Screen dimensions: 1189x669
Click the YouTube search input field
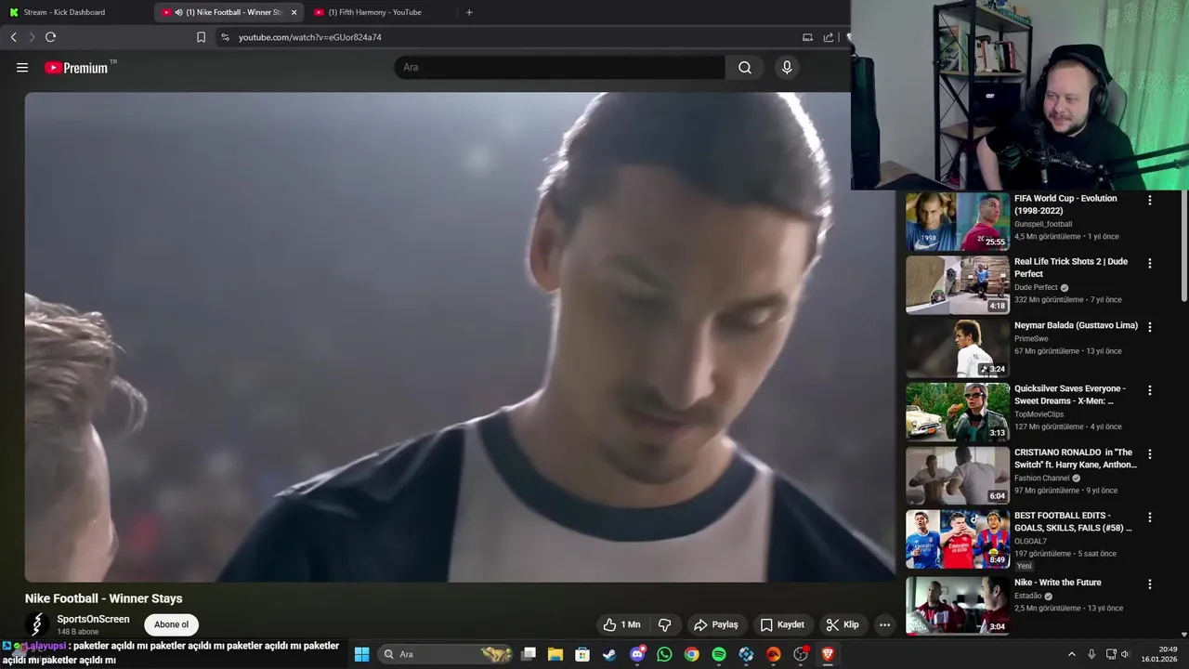pyautogui.click(x=561, y=68)
